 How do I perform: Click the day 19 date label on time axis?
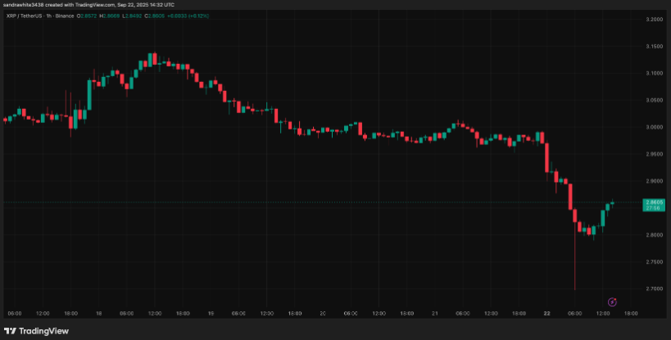click(x=211, y=314)
